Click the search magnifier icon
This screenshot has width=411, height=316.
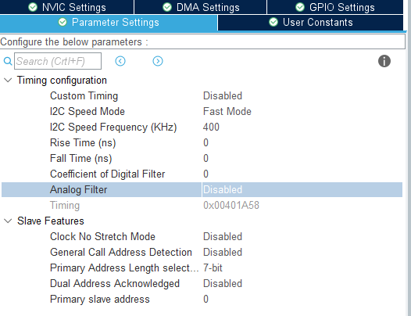click(x=8, y=62)
